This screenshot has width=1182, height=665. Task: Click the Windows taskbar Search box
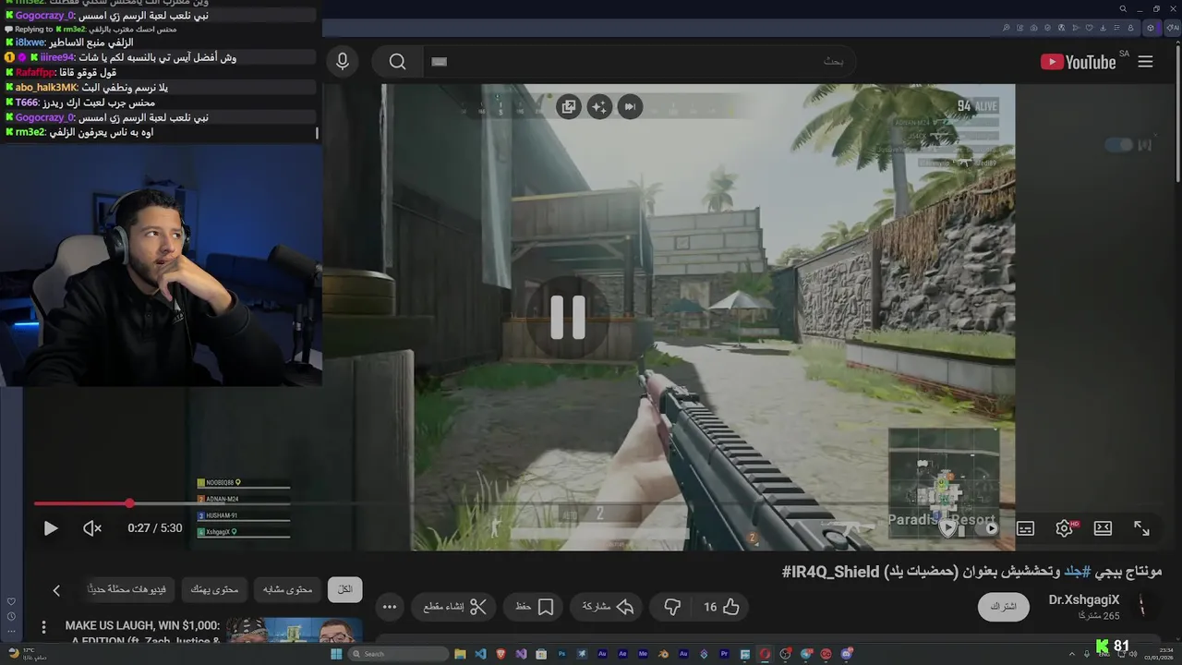point(399,653)
